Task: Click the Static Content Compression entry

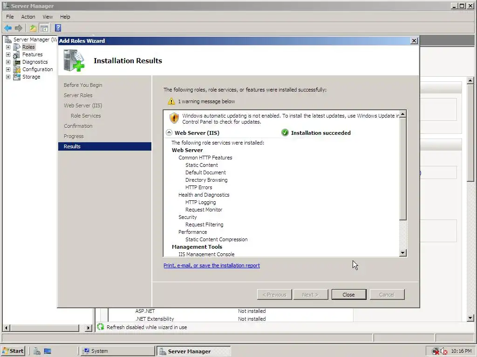Action: coord(216,239)
